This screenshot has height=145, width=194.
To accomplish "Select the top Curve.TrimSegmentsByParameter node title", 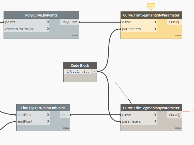I will (x=151, y=15).
